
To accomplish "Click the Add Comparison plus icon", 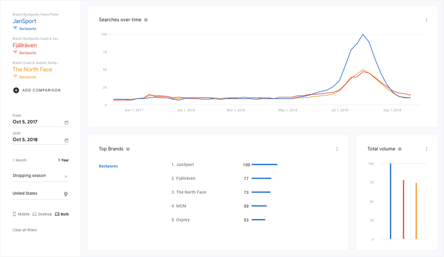I will tap(16, 90).
